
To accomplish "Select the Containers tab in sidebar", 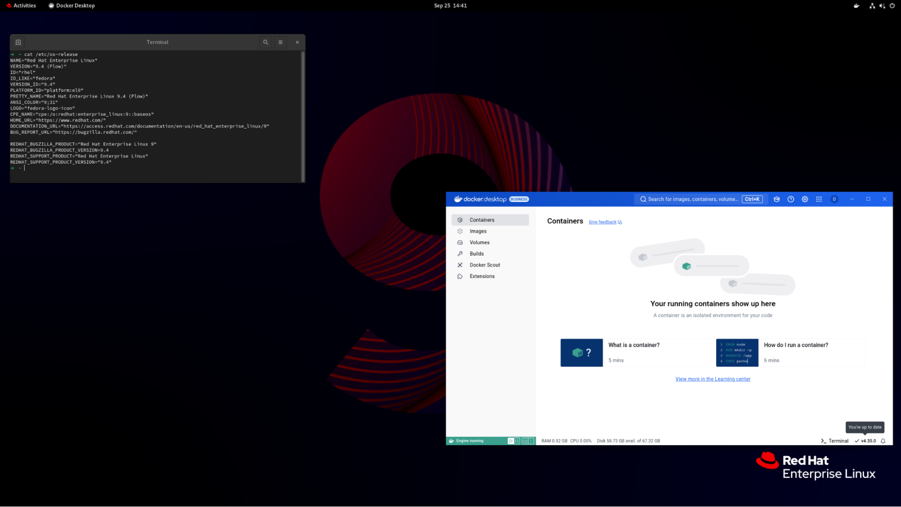I will 481,219.
